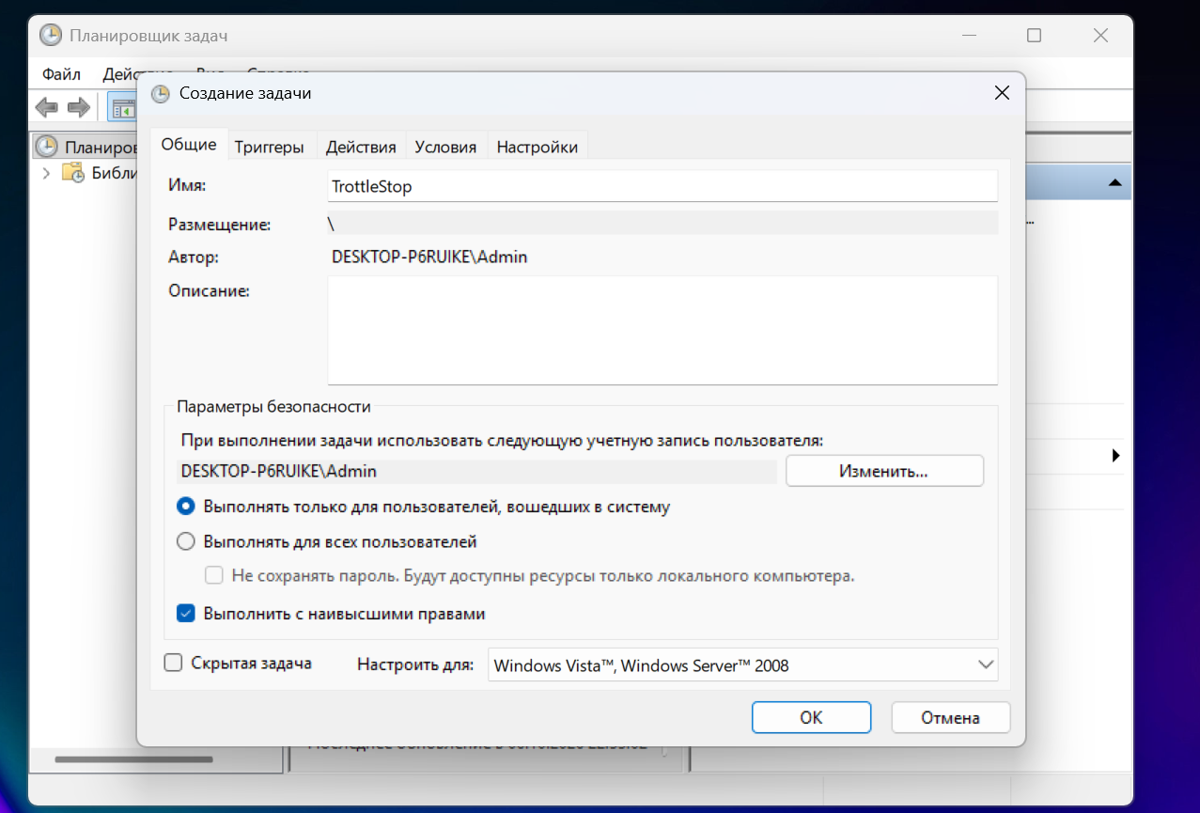This screenshot has height=813, width=1200.
Task: Uncheck 'Выполнить с наивысшими правами'
Action: click(x=186, y=614)
